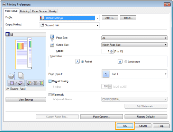The width and height of the screenshot is (173, 132).
Task: Click the Portrait orientation letter A icon
Action: (x=78, y=61)
